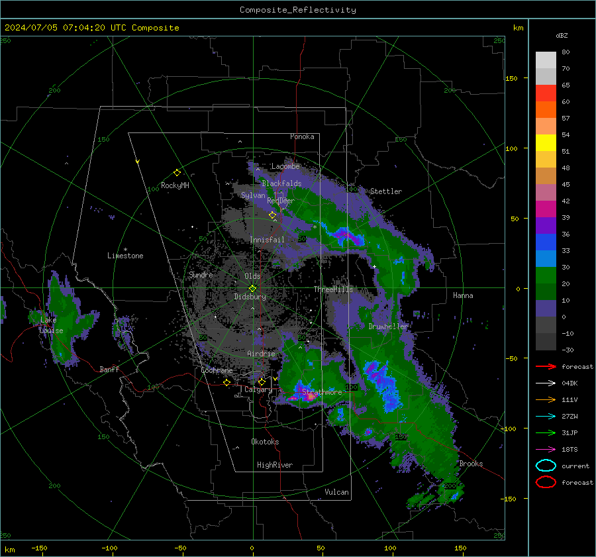Click the Olds city label
Image resolution: width=596 pixels, height=557 pixels.
point(252,276)
